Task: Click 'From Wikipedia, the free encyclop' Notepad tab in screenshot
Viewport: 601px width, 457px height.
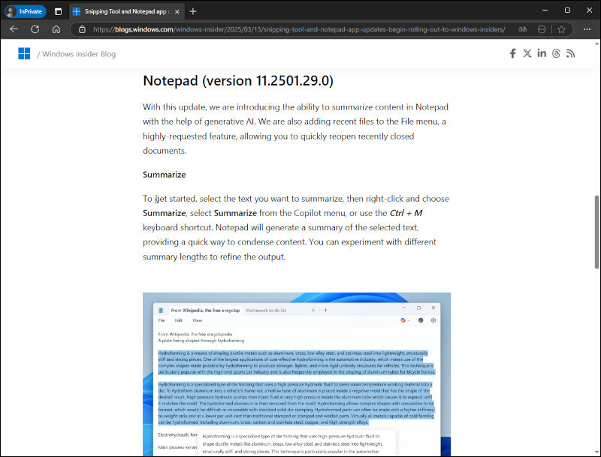Action: click(x=205, y=311)
